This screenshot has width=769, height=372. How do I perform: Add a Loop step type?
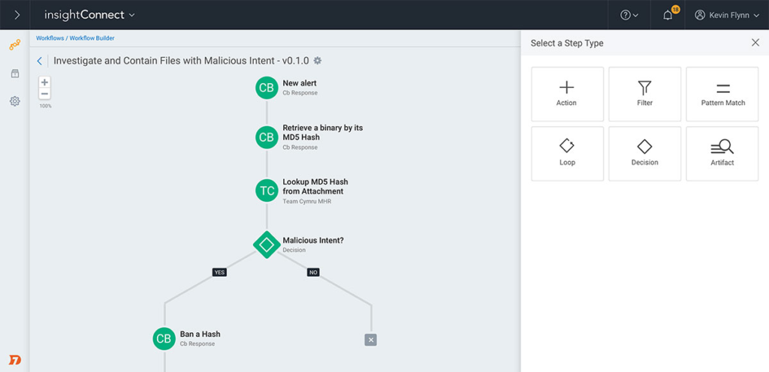click(x=567, y=153)
